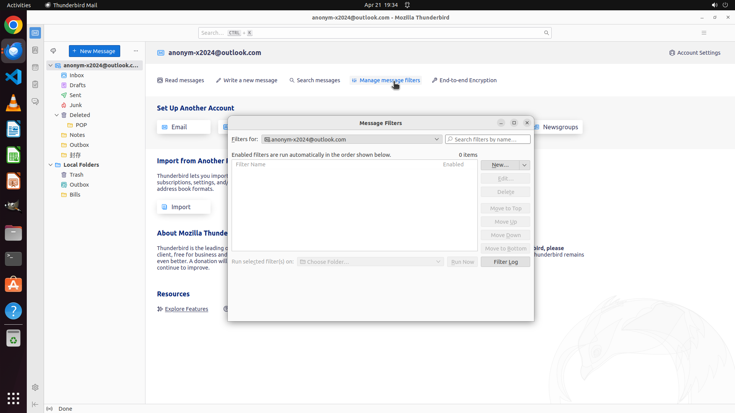The image size is (735, 413).
Task: Select the Inbox folder
Action: pos(77,75)
